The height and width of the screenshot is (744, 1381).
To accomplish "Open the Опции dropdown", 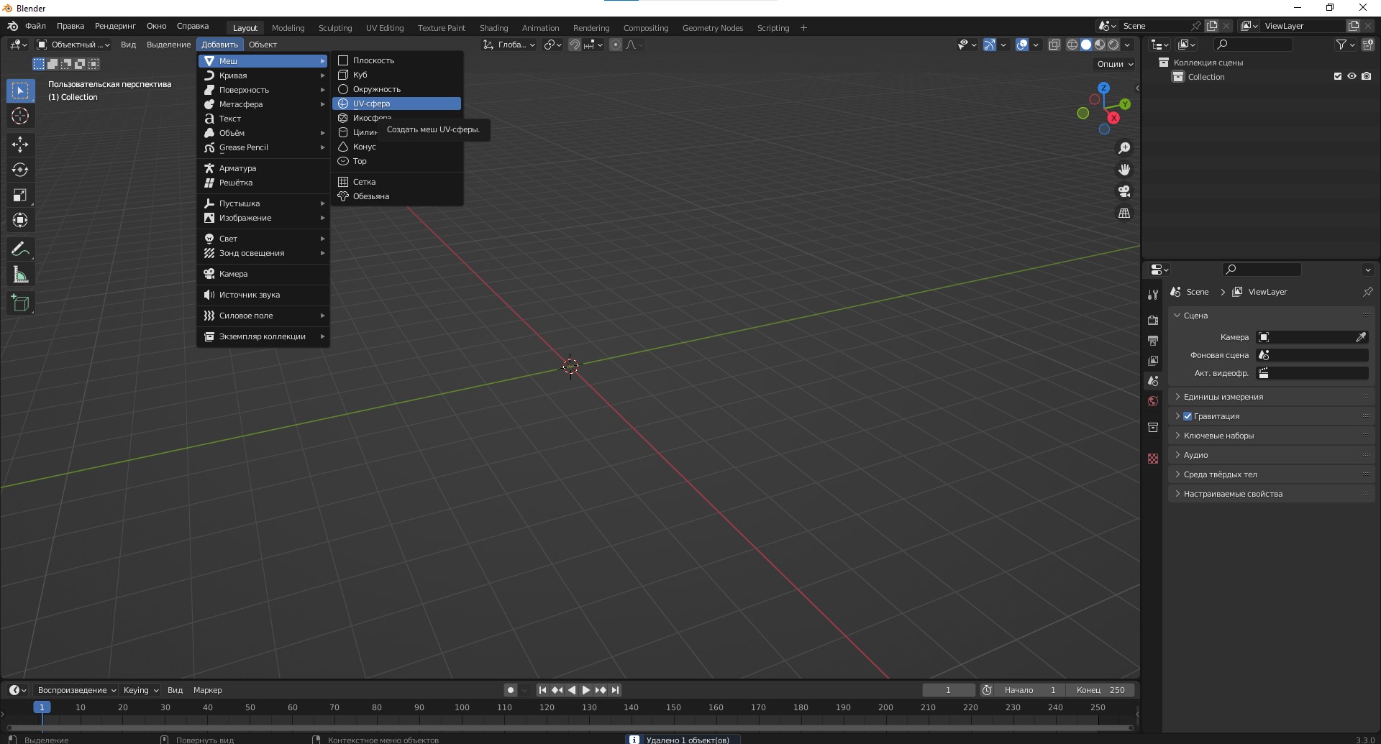I will (x=1115, y=64).
